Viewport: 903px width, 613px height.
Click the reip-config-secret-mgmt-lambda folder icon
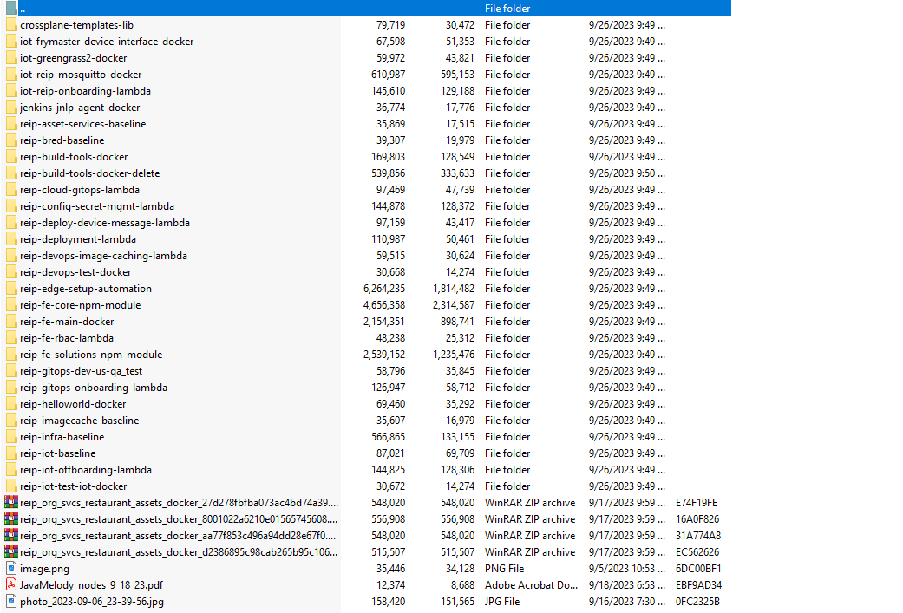click(x=11, y=206)
